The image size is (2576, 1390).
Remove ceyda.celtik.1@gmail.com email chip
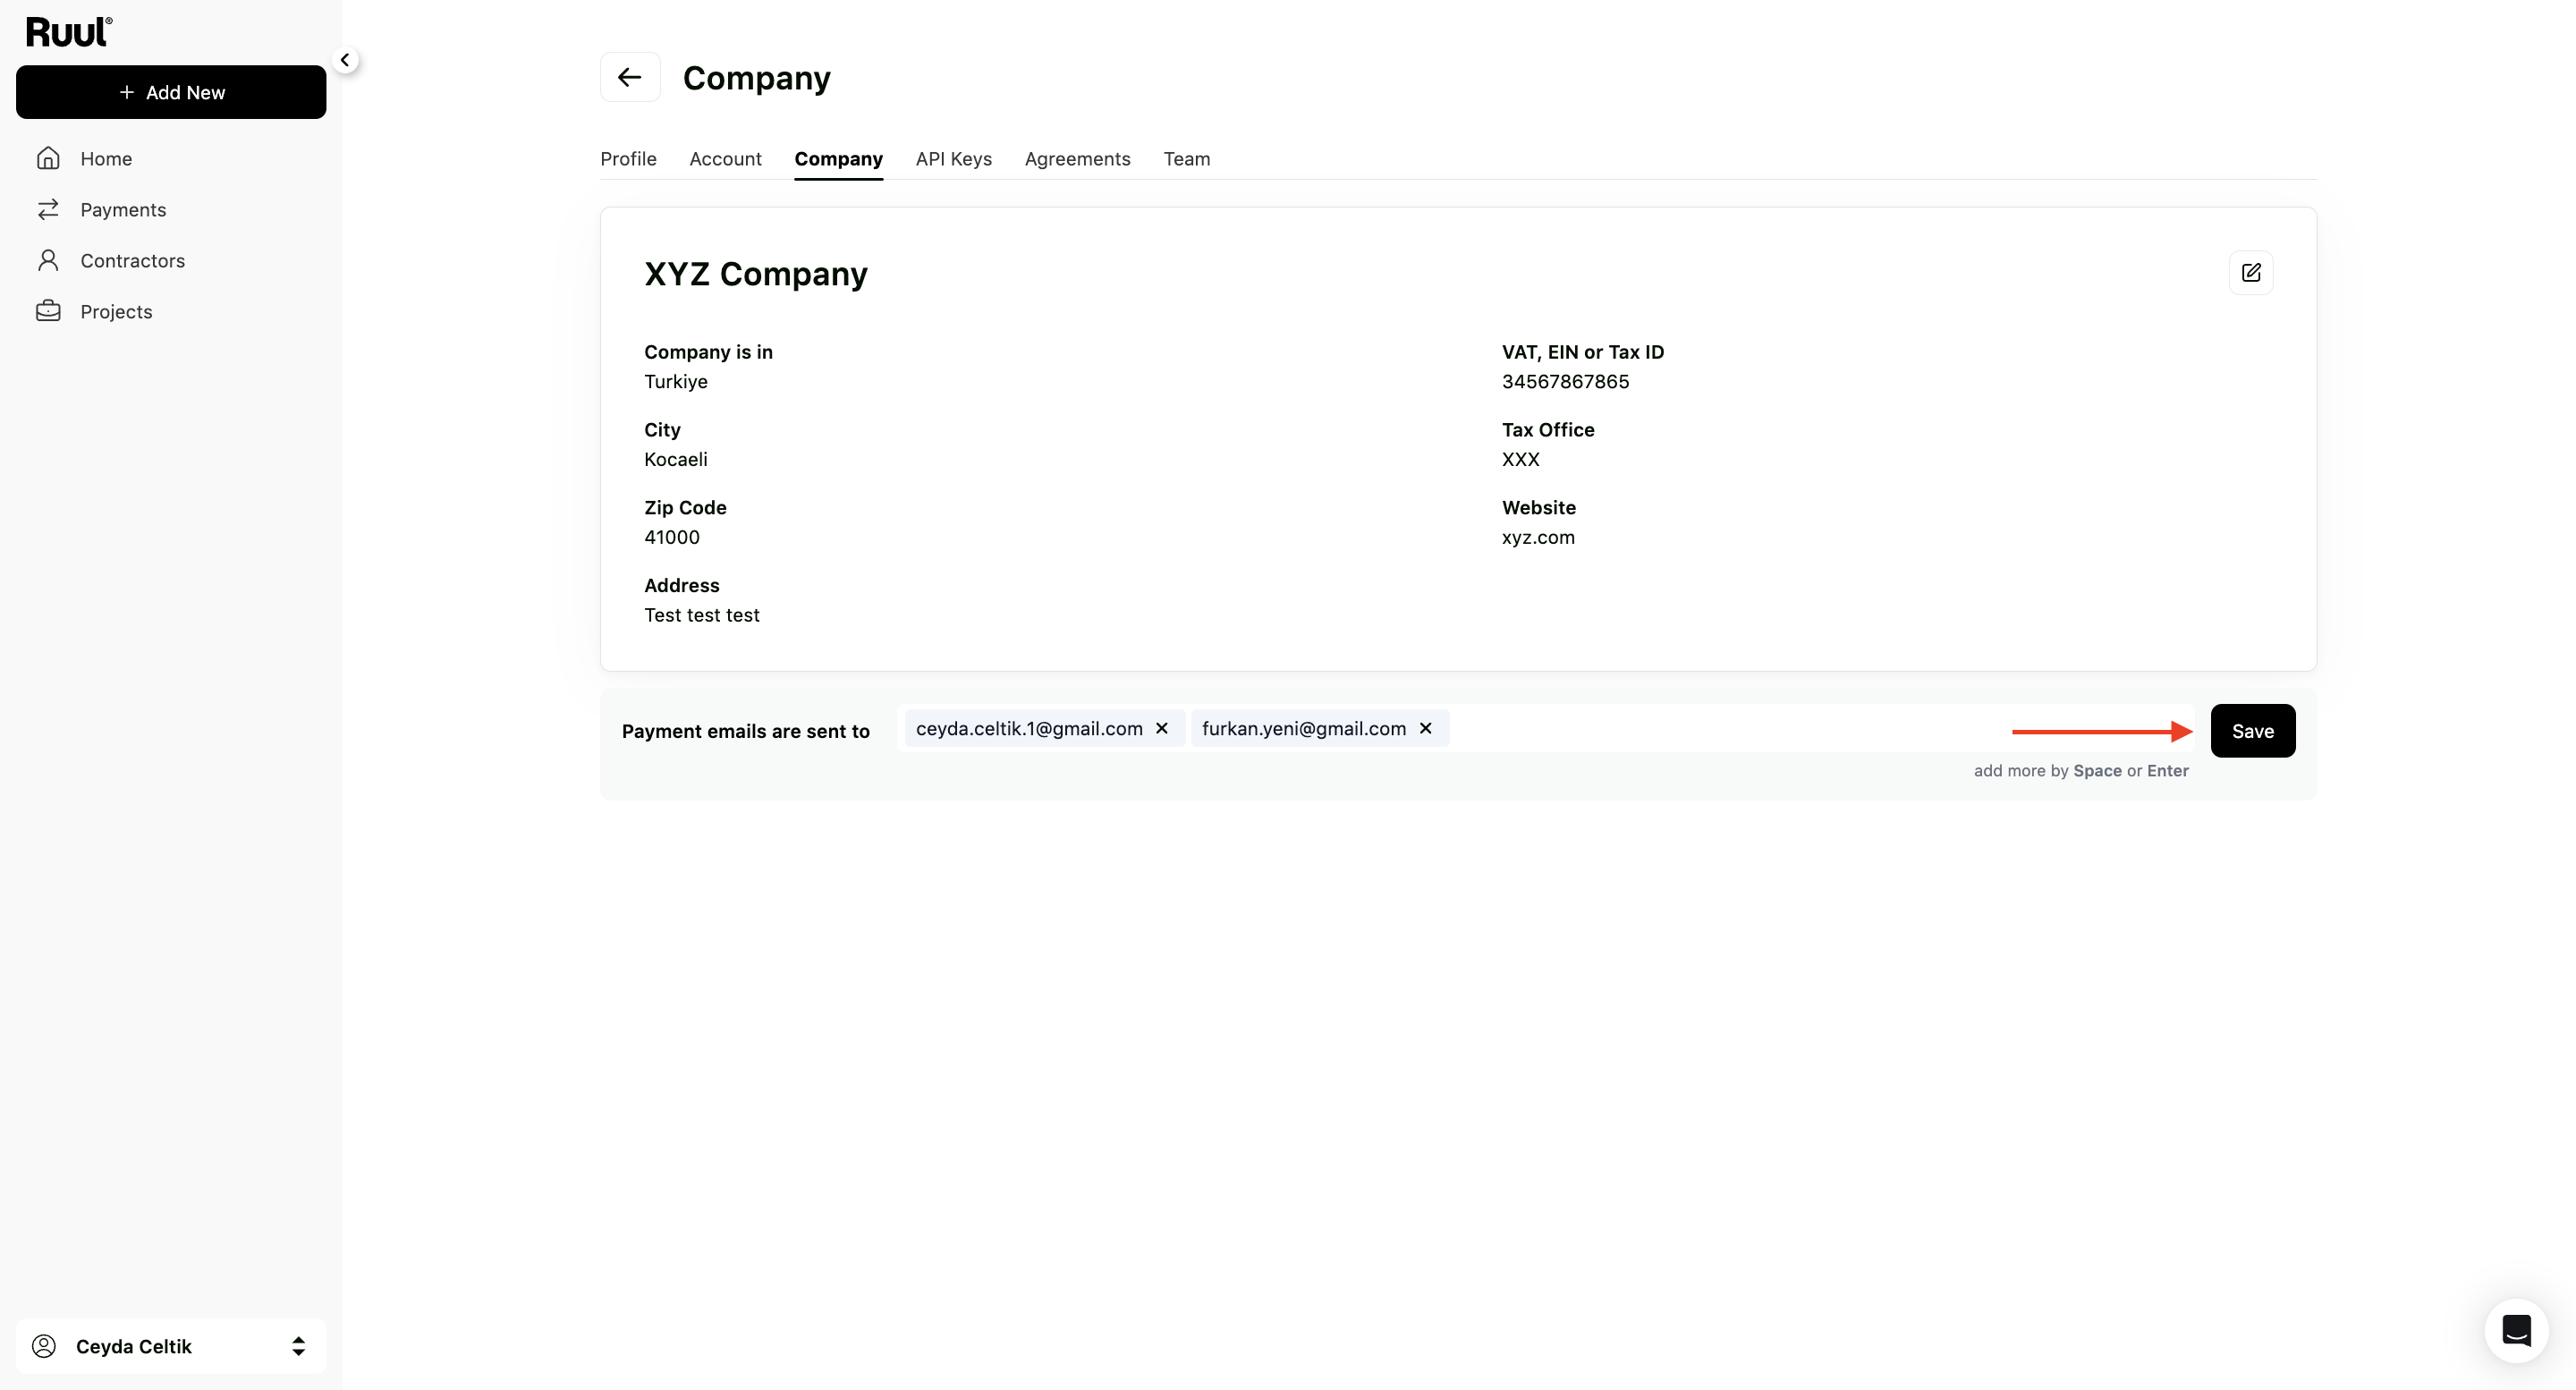(x=1162, y=728)
